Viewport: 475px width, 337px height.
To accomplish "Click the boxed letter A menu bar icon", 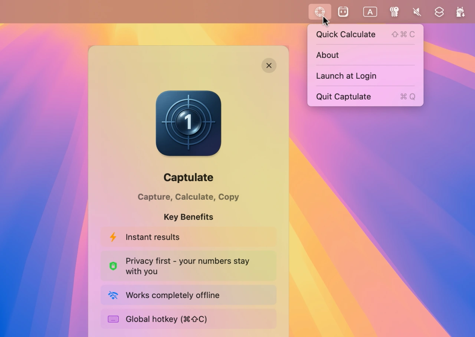I will (x=370, y=12).
